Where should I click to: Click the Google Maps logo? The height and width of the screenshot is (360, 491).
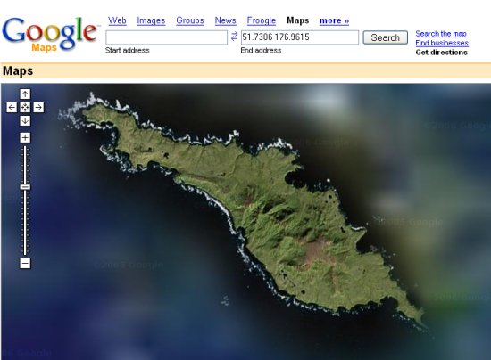click(50, 34)
